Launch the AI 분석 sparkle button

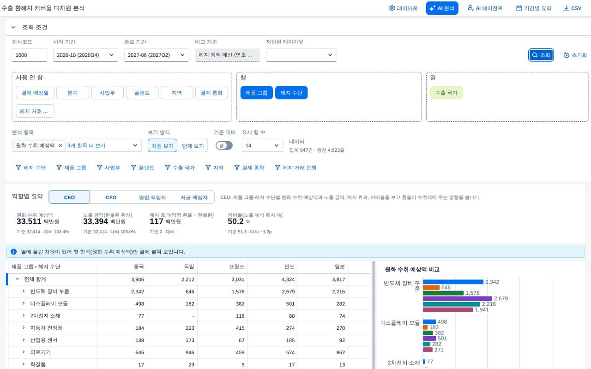point(442,8)
